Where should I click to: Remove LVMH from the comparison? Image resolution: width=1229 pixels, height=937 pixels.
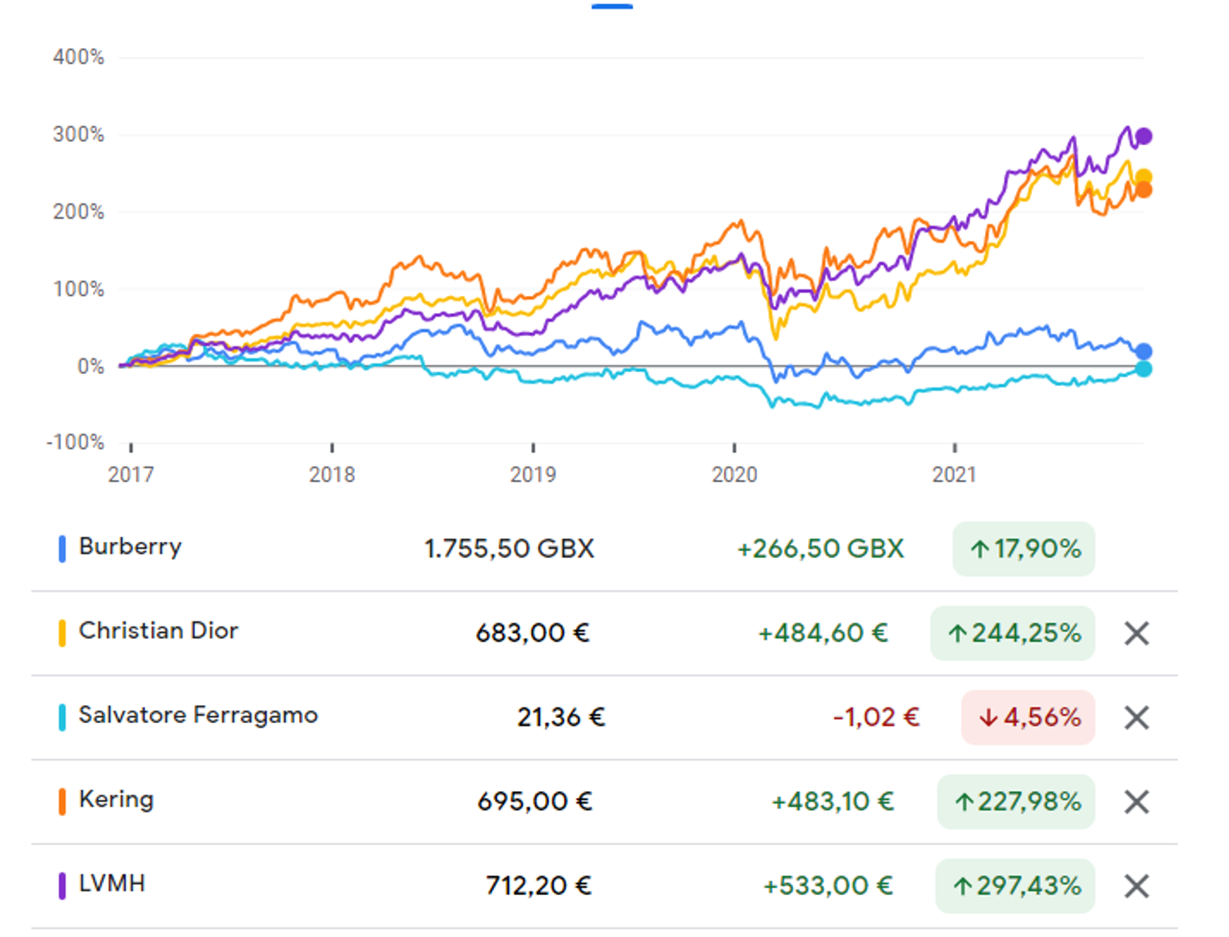point(1136,886)
